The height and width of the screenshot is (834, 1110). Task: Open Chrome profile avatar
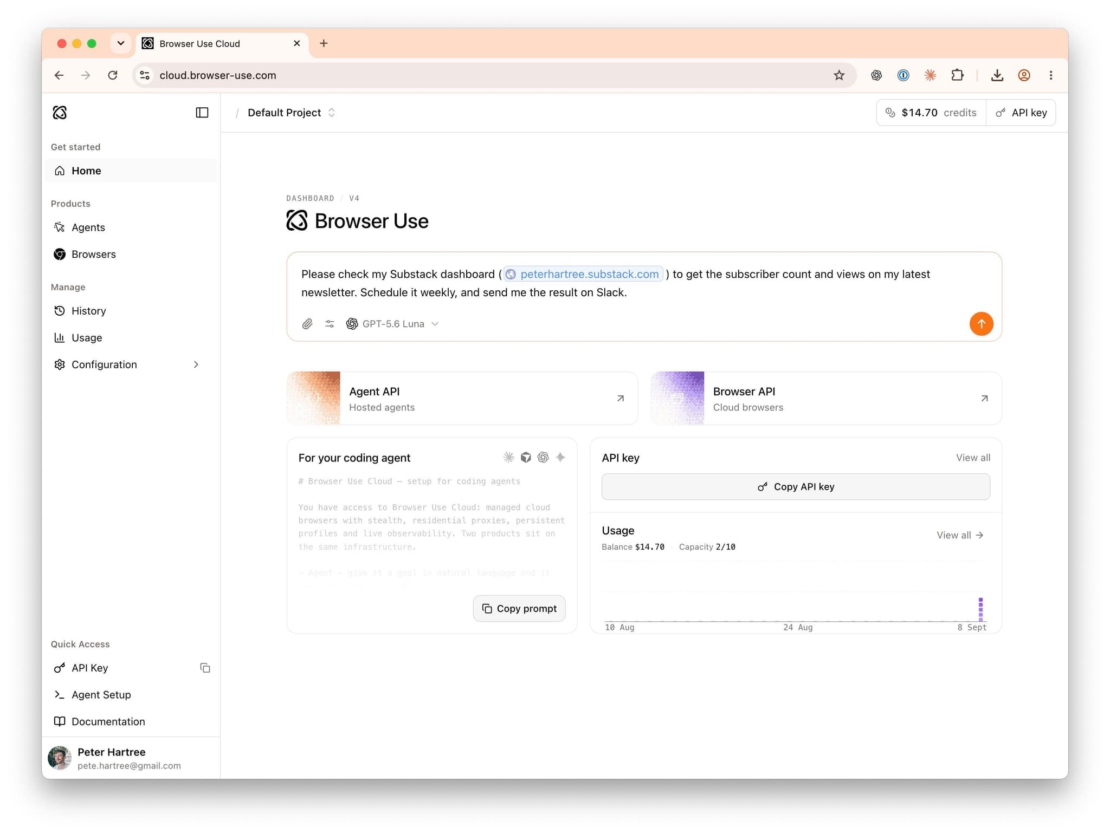click(x=1024, y=75)
